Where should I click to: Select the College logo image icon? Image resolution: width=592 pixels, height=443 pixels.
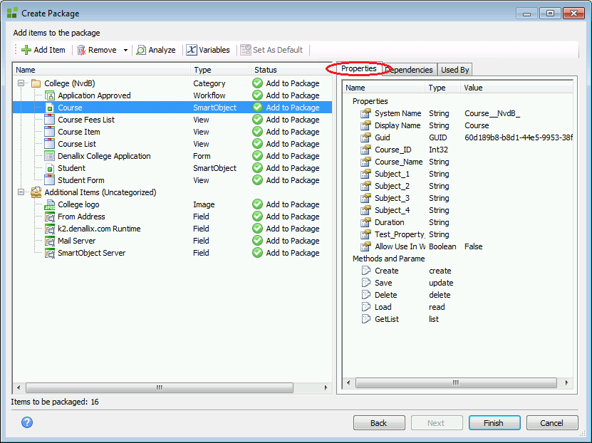48,204
